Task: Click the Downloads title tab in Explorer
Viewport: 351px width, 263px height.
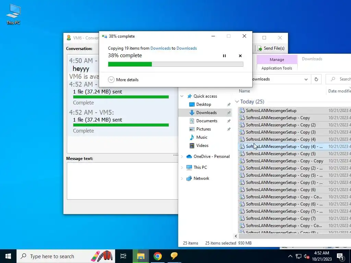Action: click(312, 59)
